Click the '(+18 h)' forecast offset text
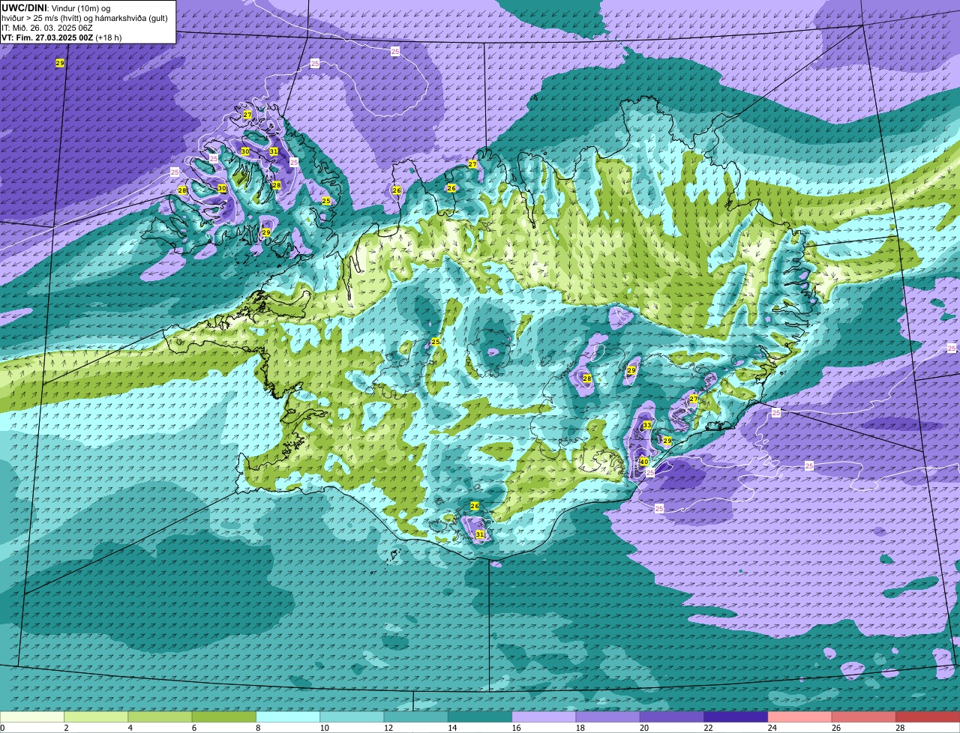Screen dimensions: 960x733 (x=109, y=37)
